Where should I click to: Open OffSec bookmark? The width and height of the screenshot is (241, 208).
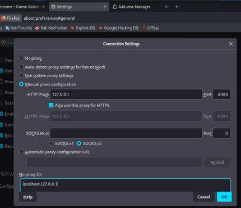tap(151, 28)
